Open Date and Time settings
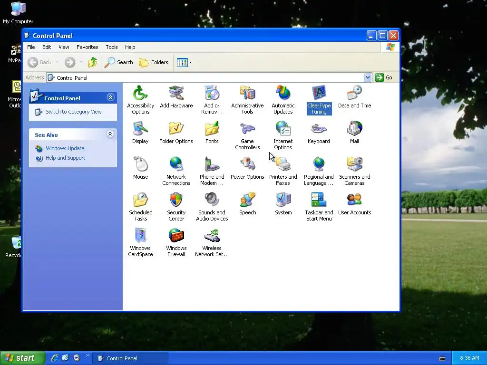Image resolution: width=487 pixels, height=365 pixels. pos(354,96)
